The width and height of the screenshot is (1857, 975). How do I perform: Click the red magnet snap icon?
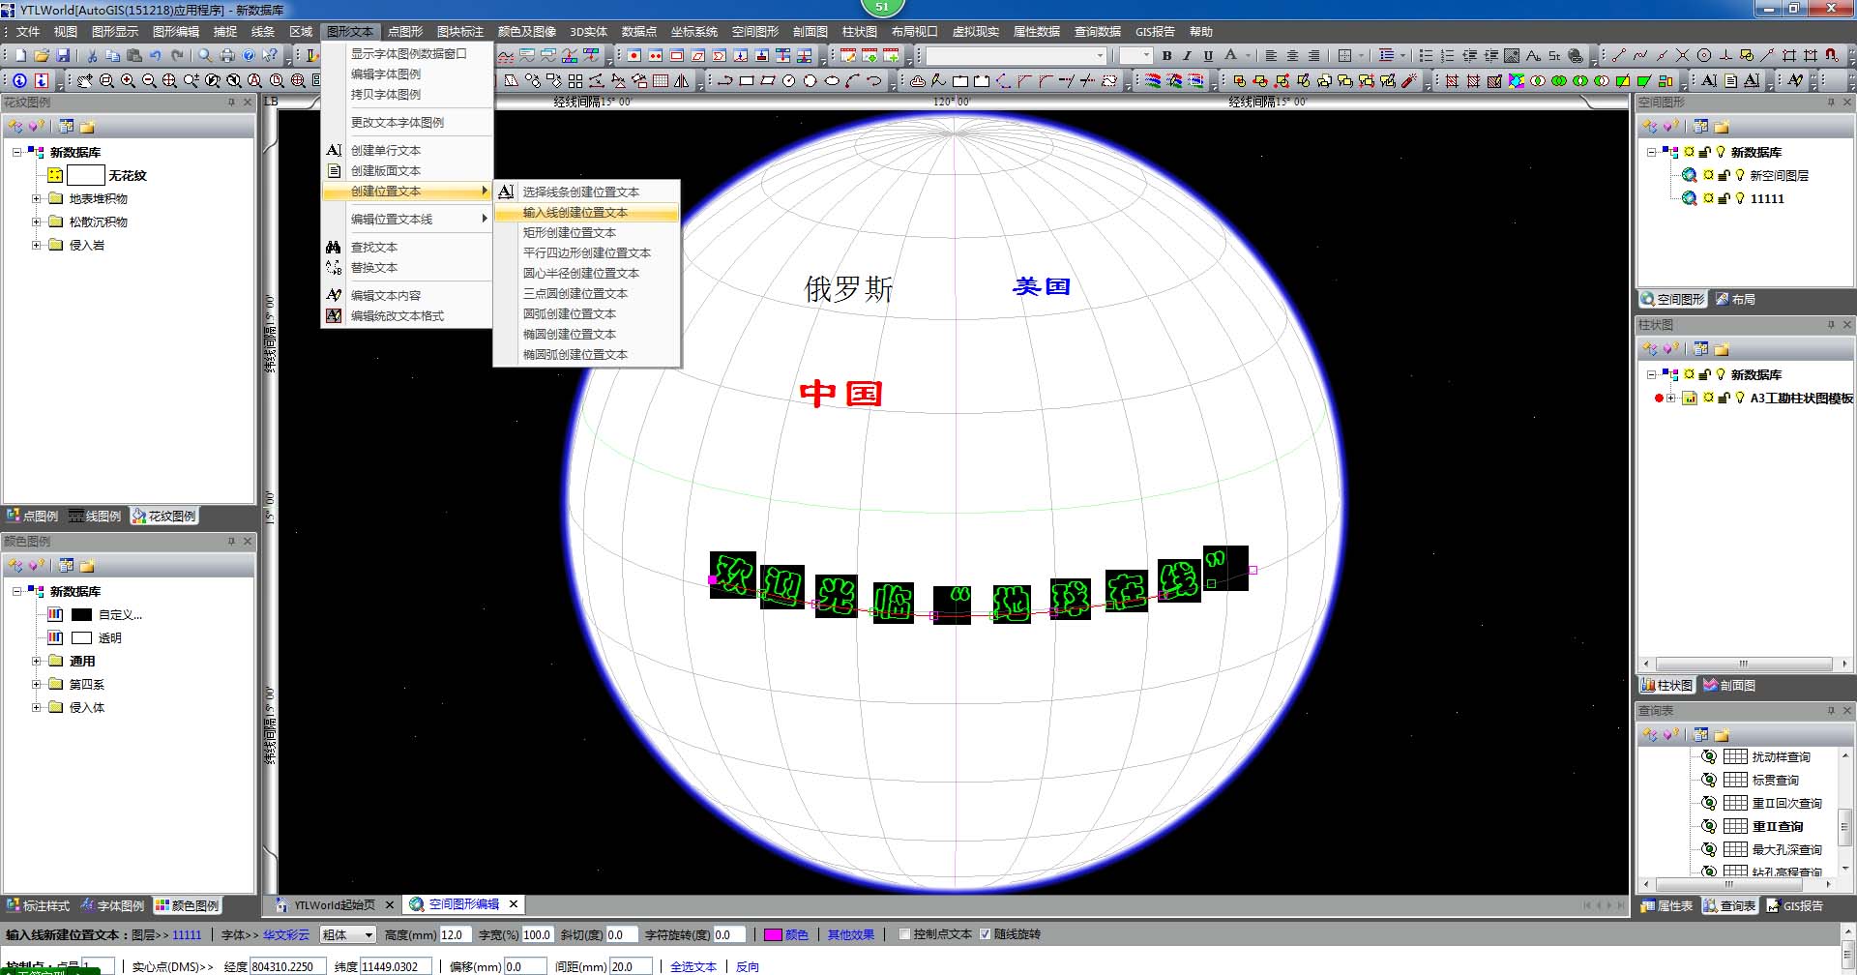click(1832, 56)
